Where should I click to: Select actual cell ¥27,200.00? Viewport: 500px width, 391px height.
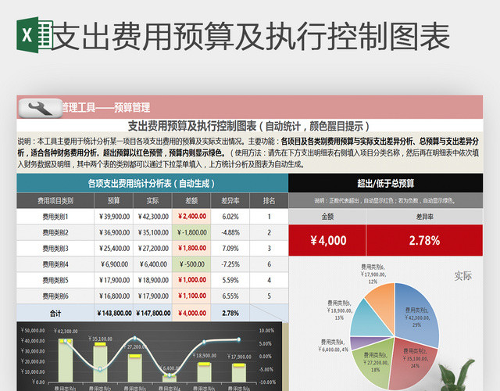153,249
